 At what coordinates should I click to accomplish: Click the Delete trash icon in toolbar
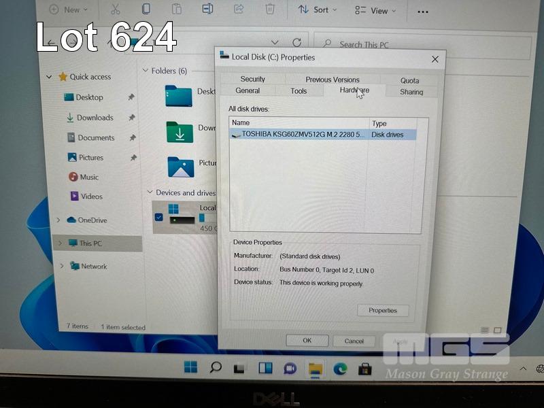pos(270,10)
